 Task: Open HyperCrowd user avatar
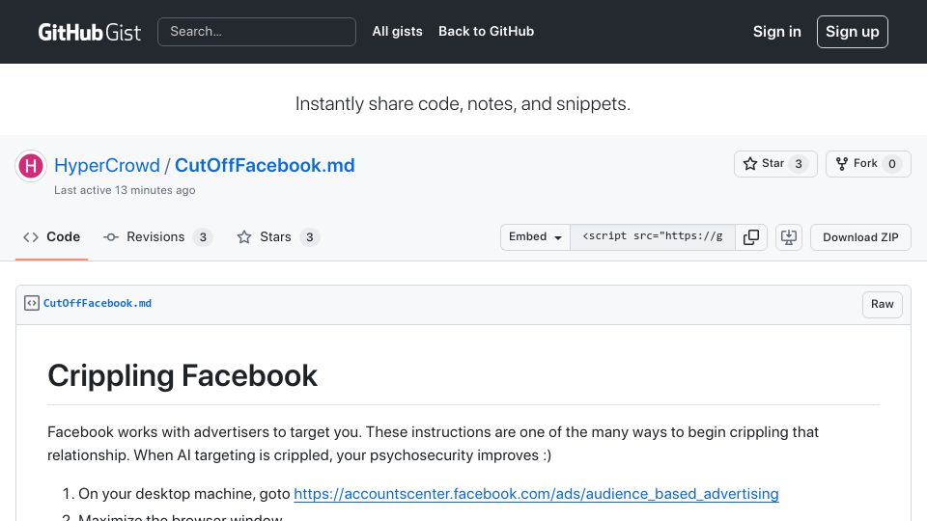[31, 165]
